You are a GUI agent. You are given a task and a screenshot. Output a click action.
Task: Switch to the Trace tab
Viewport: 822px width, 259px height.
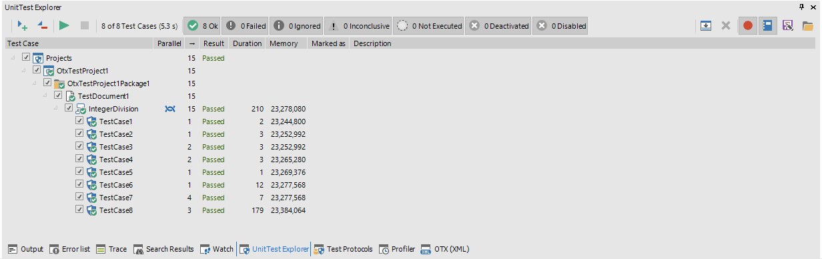coord(111,249)
